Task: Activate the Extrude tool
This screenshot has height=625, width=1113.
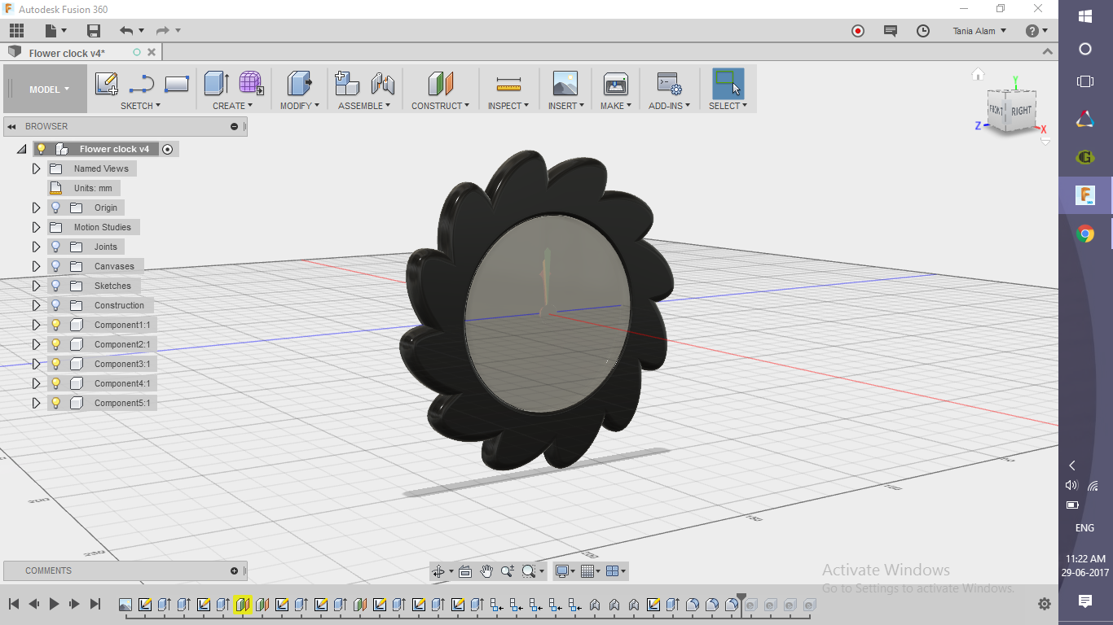Action: (x=216, y=83)
